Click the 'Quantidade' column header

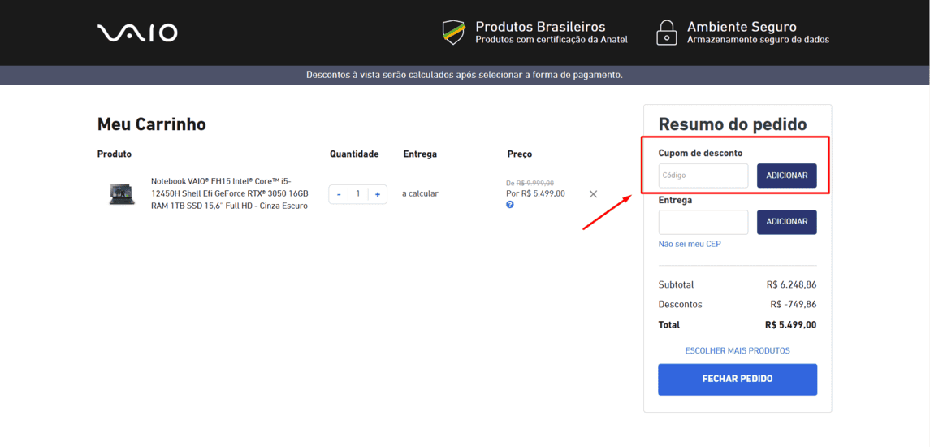tap(354, 154)
